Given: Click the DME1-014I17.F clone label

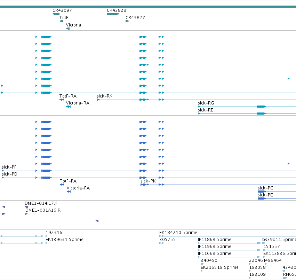Looking at the screenshot, I should [41, 203].
